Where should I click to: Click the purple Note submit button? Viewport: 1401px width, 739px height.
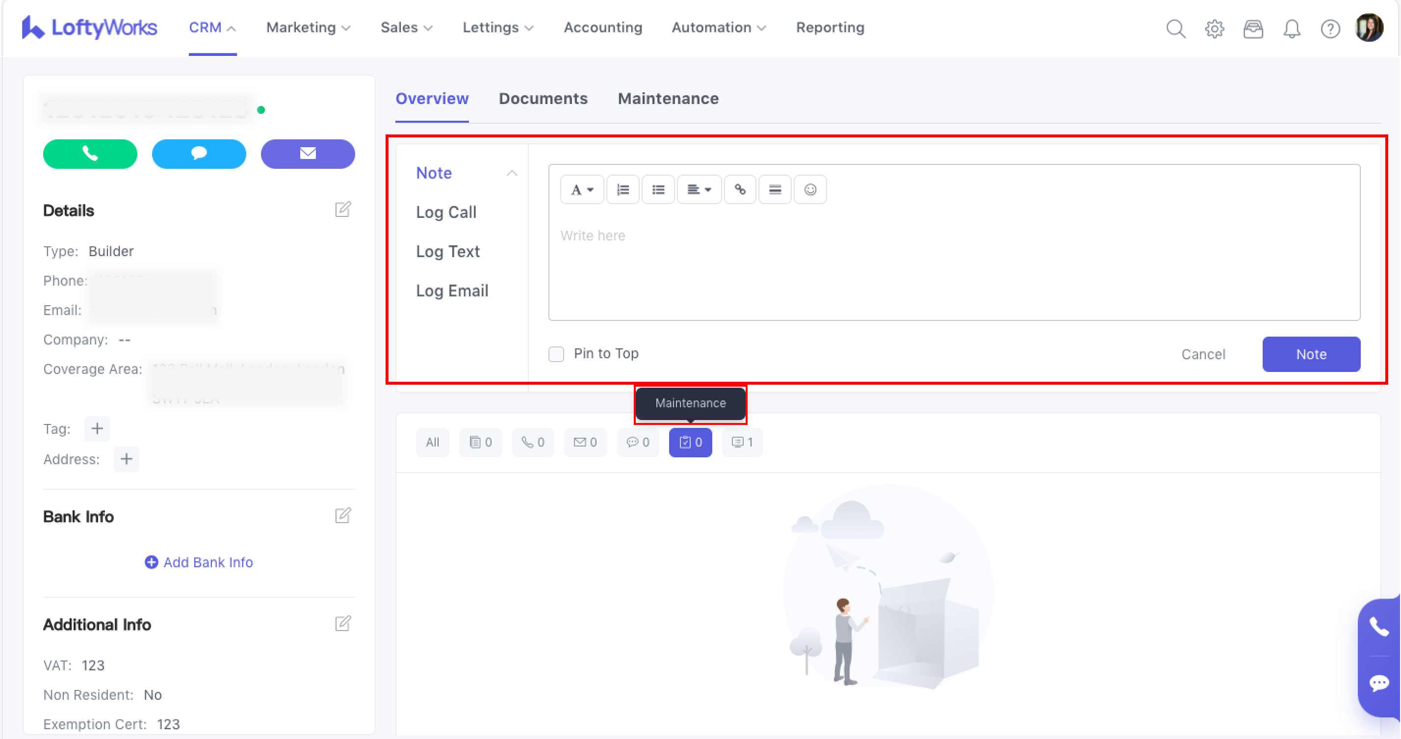[1311, 354]
